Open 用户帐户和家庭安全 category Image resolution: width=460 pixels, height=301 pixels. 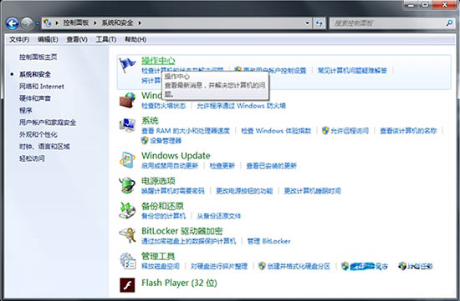(48, 123)
